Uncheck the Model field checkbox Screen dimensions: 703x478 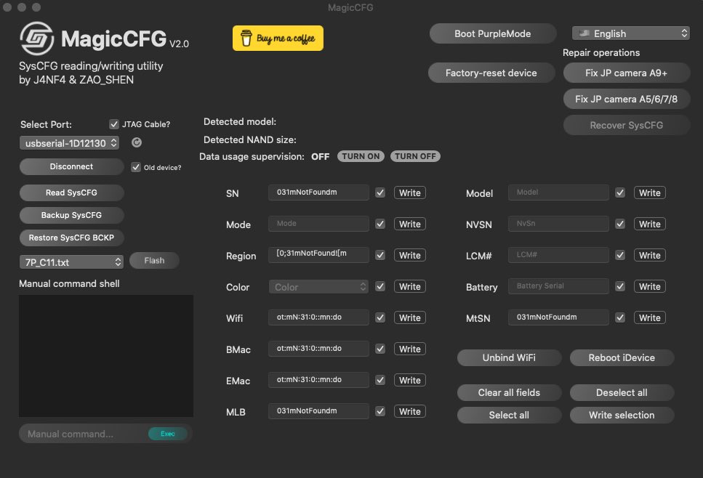coord(620,193)
